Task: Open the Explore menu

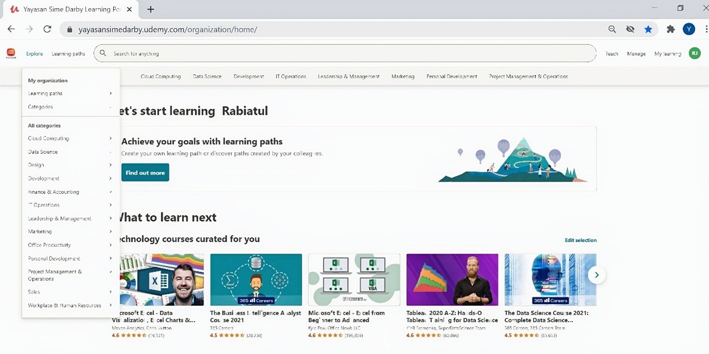Action: click(34, 53)
